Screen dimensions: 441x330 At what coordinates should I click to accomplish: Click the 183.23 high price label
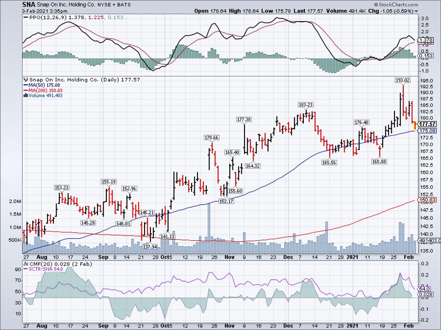[x=306, y=105]
